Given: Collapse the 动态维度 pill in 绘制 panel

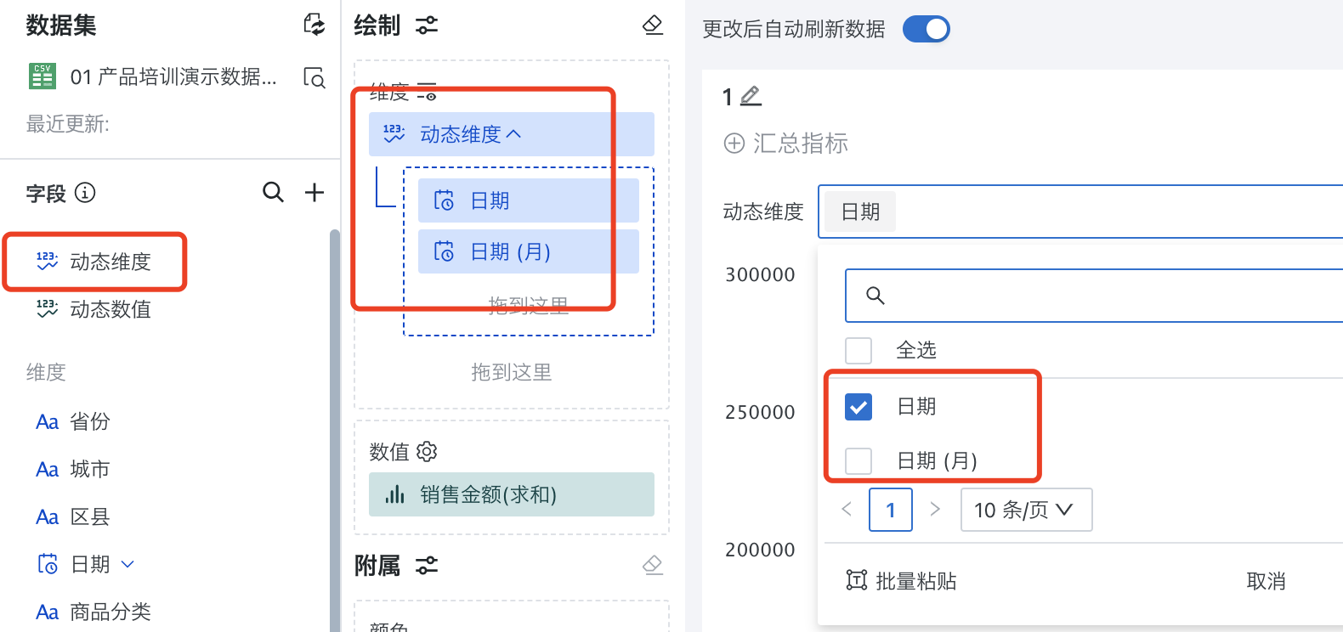Looking at the screenshot, I should click(513, 134).
